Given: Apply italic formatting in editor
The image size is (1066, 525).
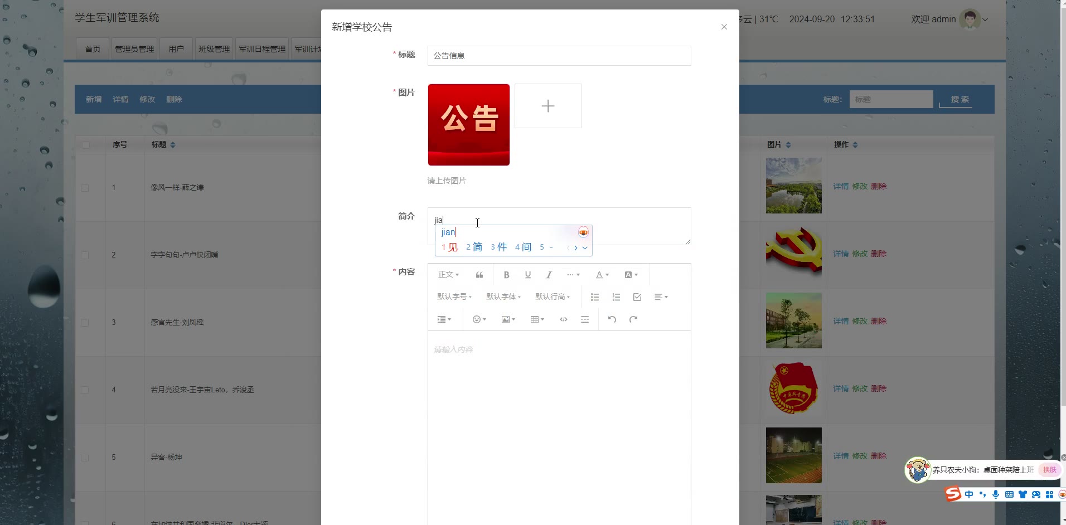Looking at the screenshot, I should [549, 275].
